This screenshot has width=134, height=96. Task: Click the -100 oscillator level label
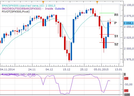click(127, 94)
